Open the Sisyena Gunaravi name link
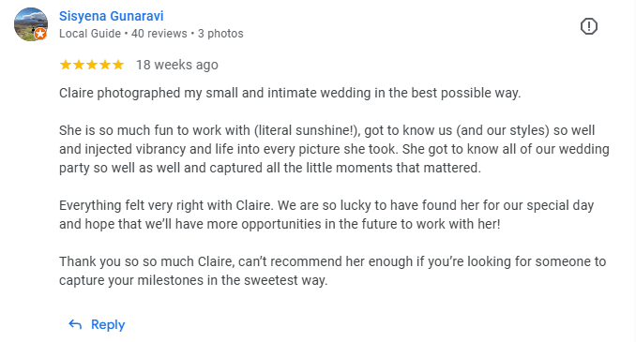This screenshot has height=342, width=636. click(x=111, y=16)
